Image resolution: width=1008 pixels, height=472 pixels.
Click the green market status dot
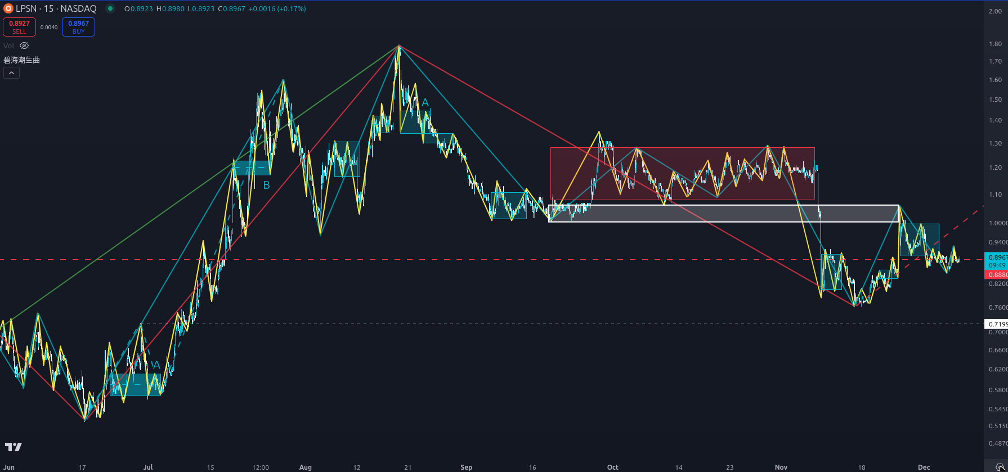[x=110, y=8]
